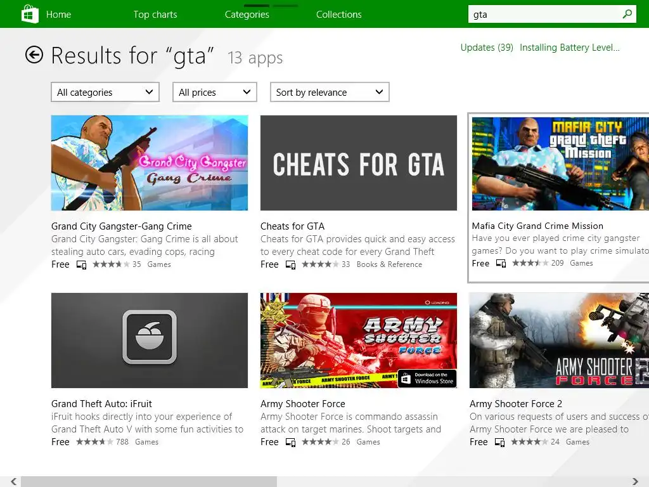Click star rating of Grand Theft Auto: iFruit
Image resolution: width=649 pixels, height=487 pixels.
(x=95, y=442)
